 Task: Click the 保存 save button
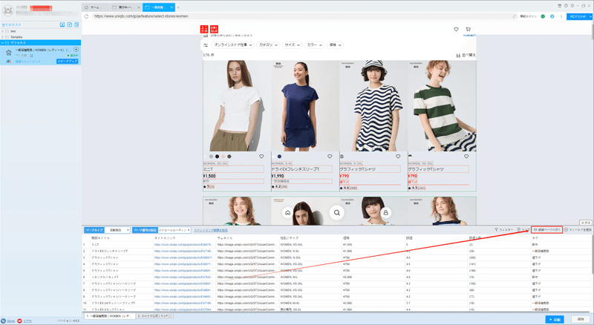tap(581, 319)
